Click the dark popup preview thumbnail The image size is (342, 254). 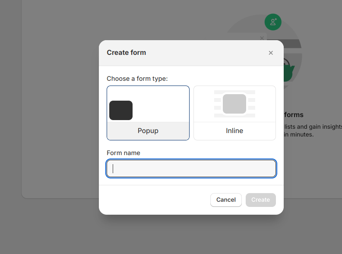pos(121,110)
